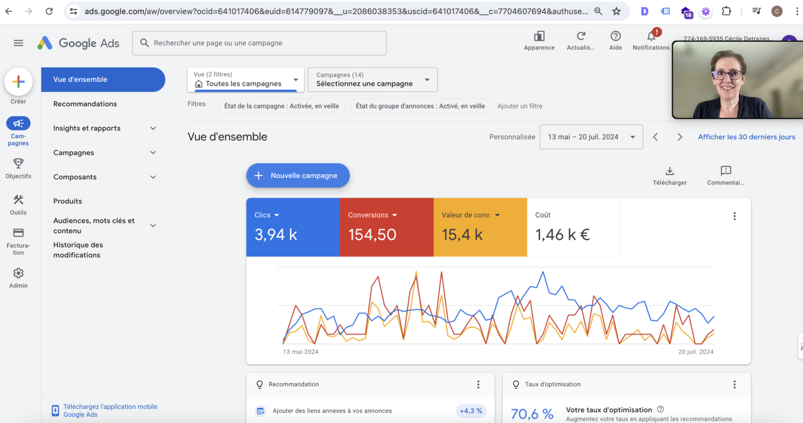Click the browser zoom magnifier icon
This screenshot has width=803, height=423.
pyautogui.click(x=598, y=11)
